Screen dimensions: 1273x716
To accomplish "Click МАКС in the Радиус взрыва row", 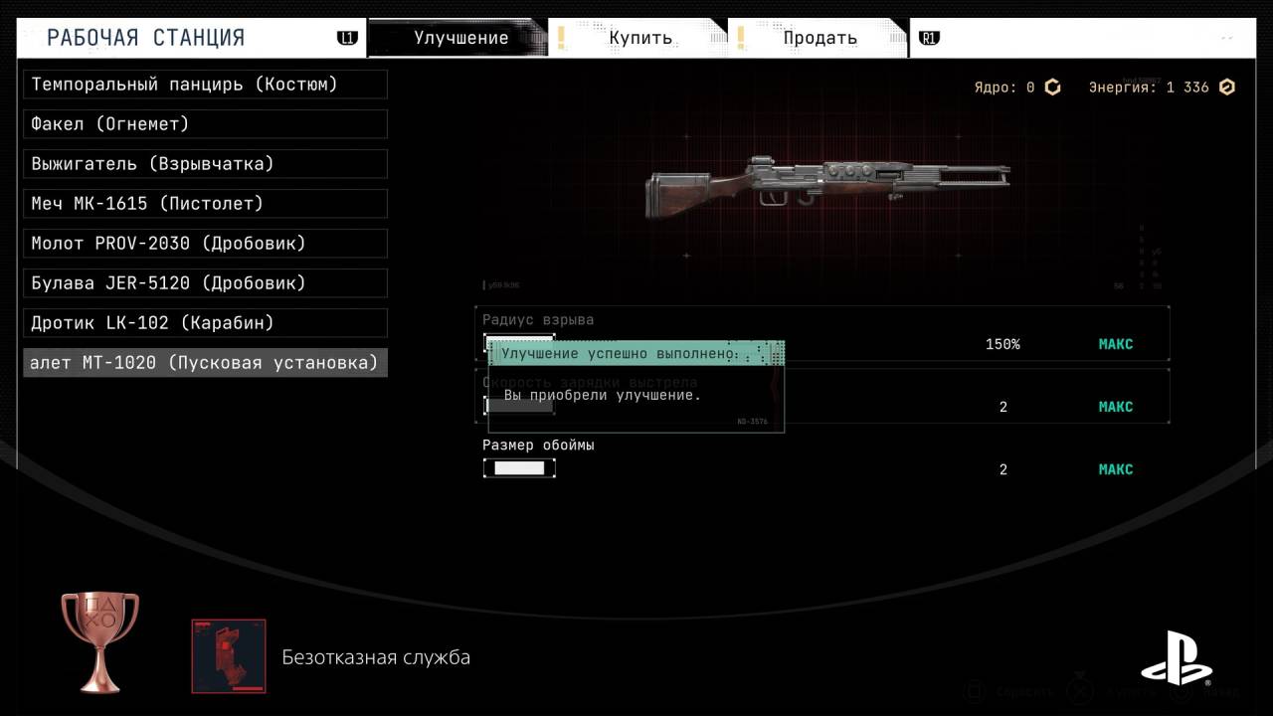I will [1115, 344].
